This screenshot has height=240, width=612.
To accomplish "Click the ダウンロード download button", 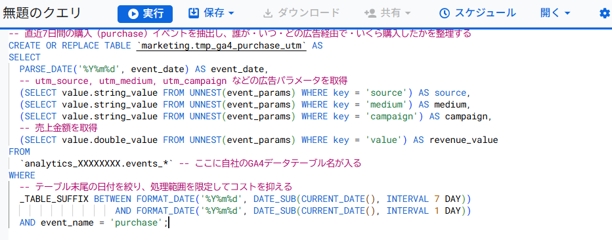I will point(301,13).
